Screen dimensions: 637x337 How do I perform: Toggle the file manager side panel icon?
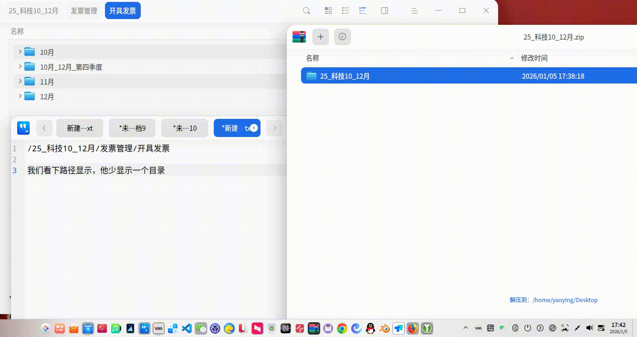coord(384,11)
